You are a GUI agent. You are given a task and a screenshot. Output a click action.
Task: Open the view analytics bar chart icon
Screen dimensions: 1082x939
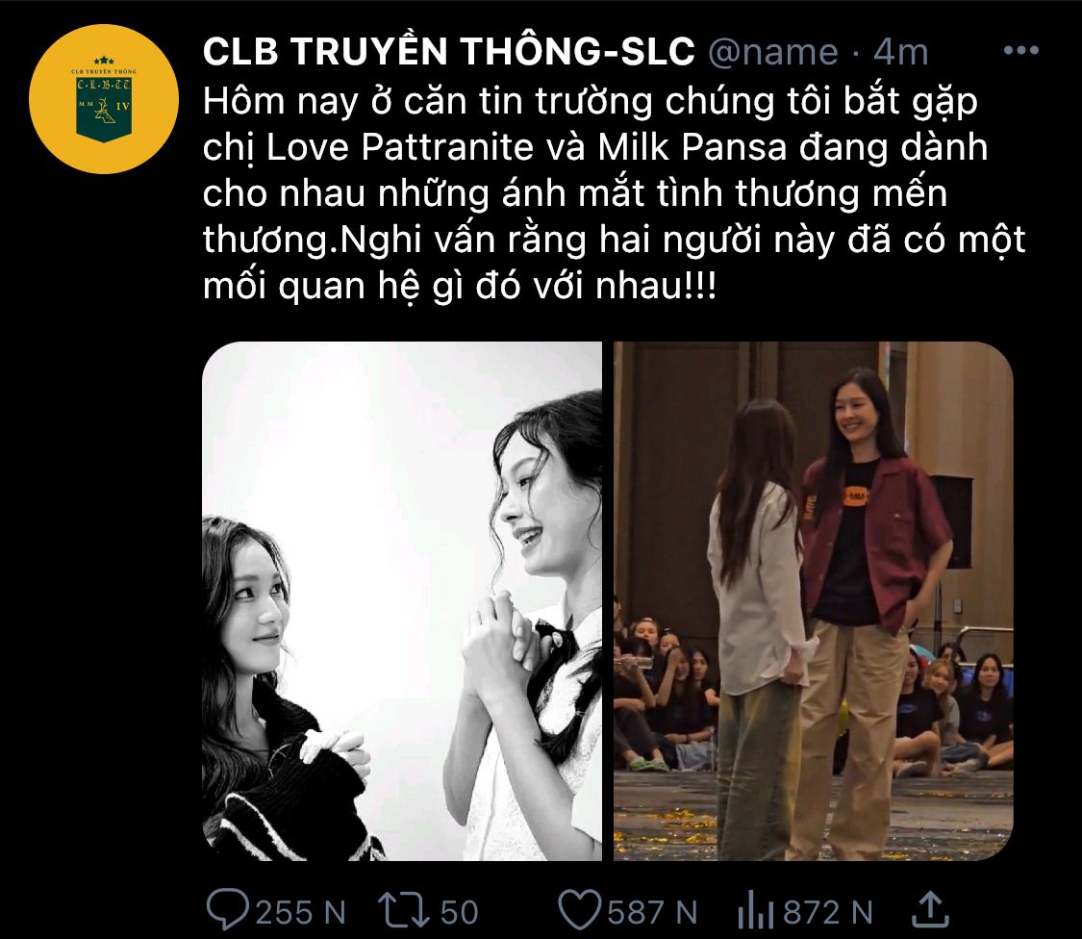click(x=756, y=911)
